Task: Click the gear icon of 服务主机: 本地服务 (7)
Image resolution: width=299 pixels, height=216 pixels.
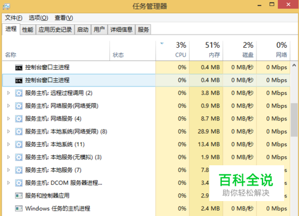Action: tap(19, 170)
